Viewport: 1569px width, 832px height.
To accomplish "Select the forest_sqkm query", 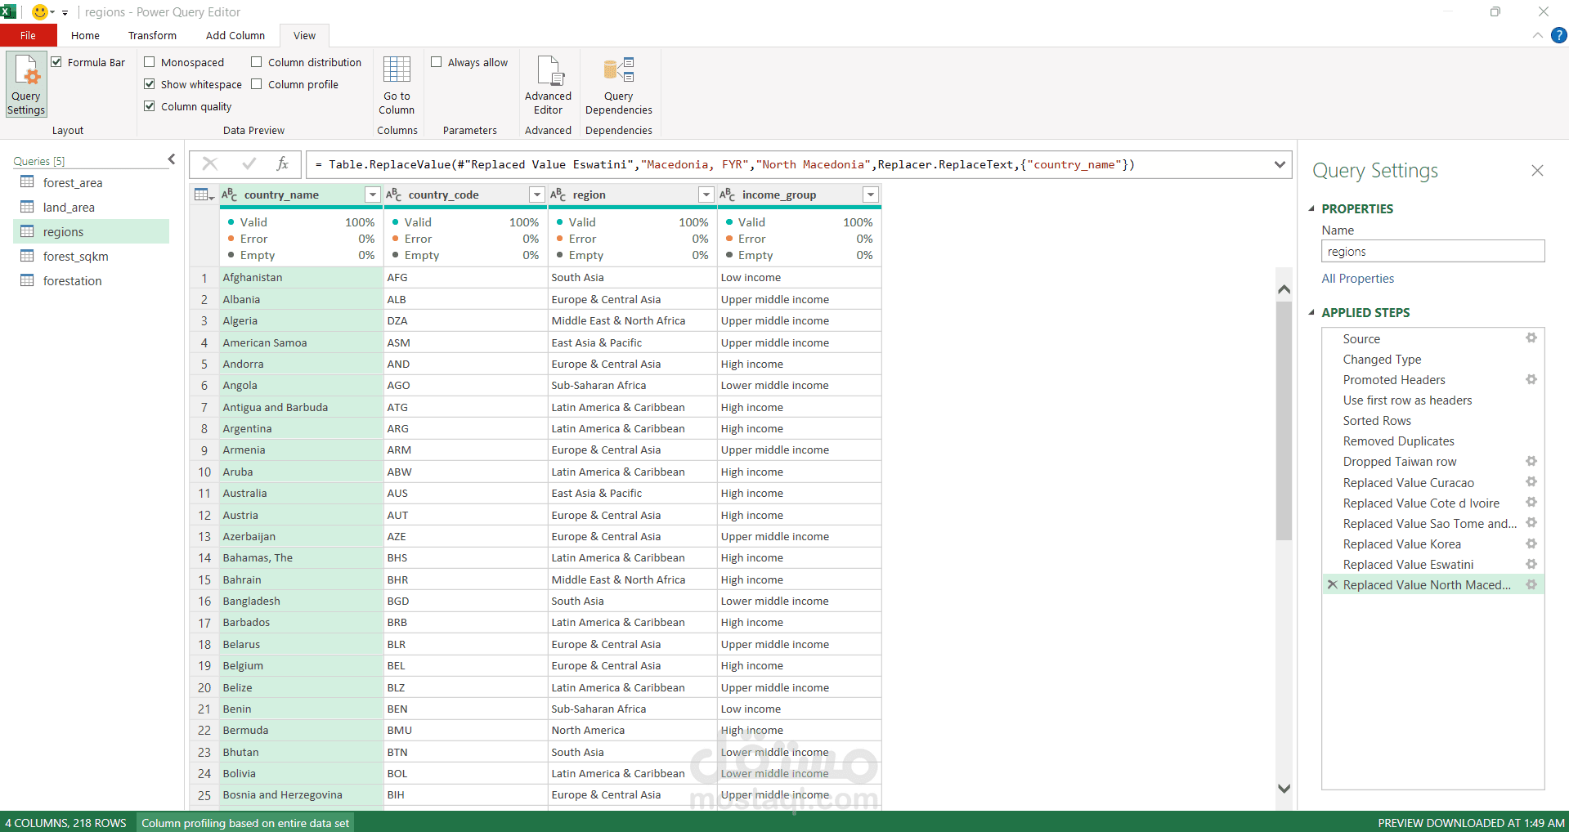I will (x=75, y=257).
